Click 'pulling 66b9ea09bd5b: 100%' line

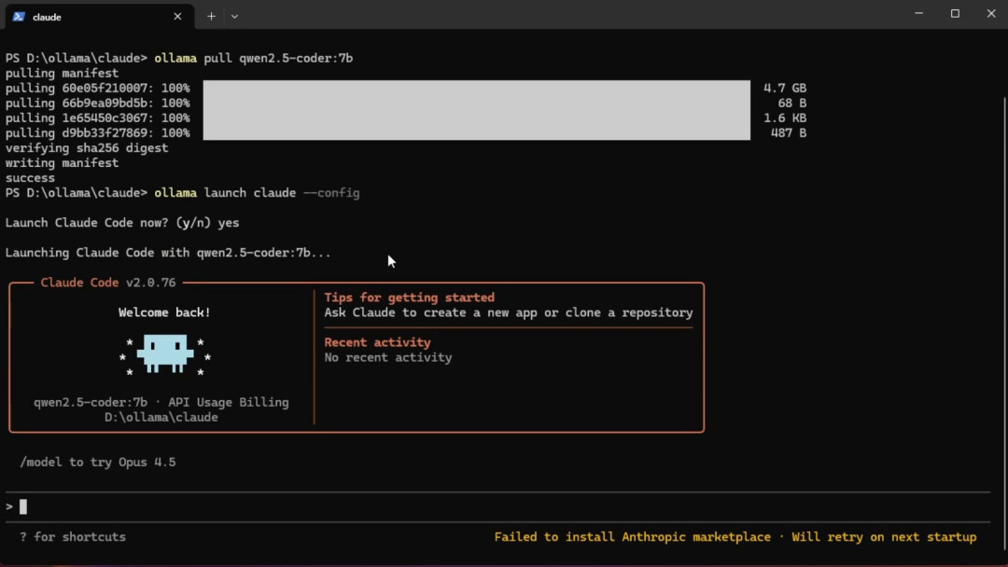click(98, 104)
